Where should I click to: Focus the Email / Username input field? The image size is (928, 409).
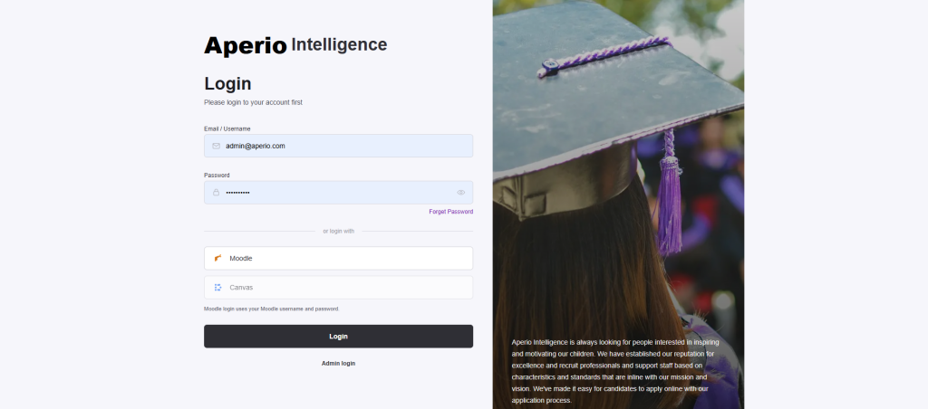tap(339, 146)
